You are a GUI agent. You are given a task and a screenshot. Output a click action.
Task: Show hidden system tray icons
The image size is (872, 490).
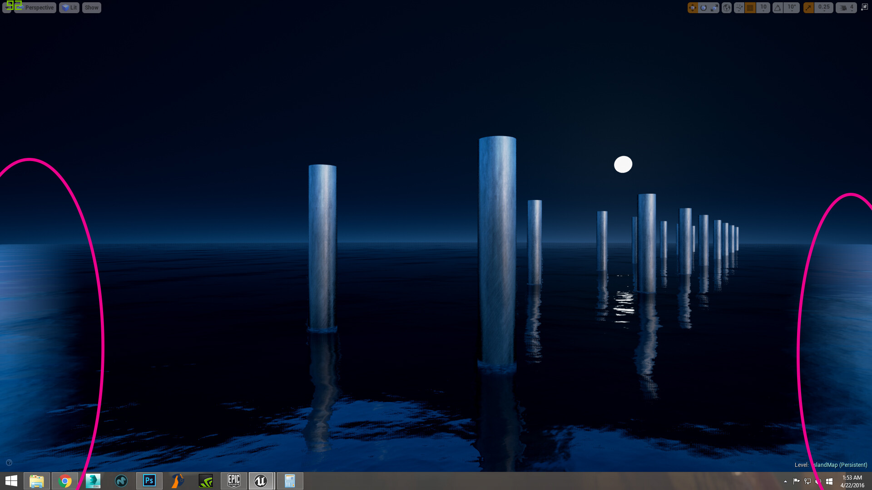(x=785, y=481)
